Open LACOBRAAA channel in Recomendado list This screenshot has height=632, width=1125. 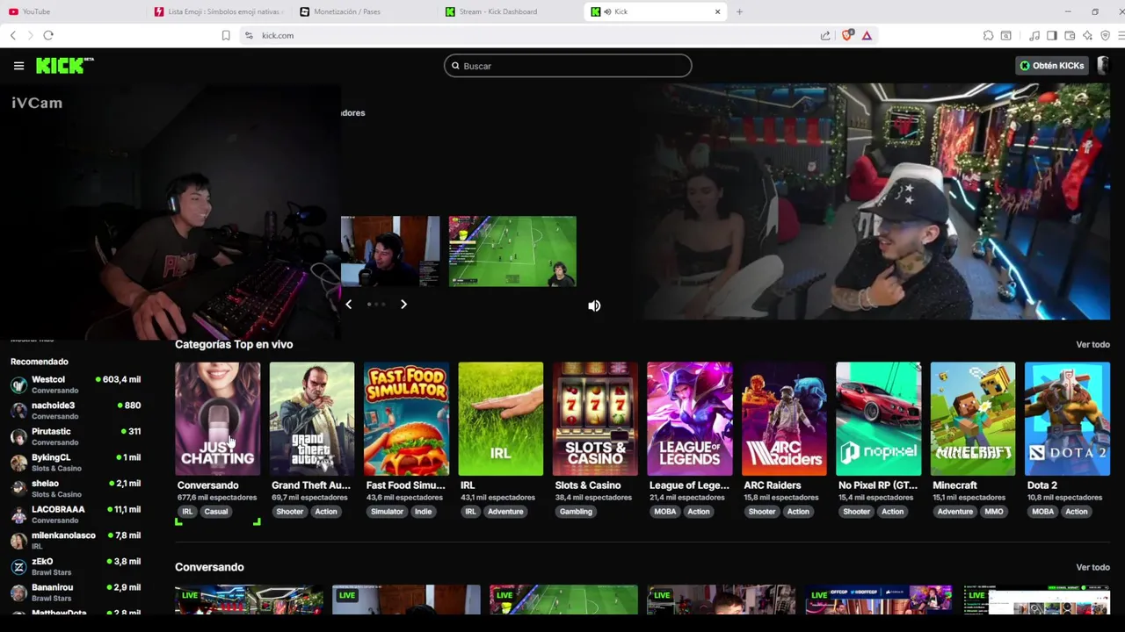click(76, 514)
